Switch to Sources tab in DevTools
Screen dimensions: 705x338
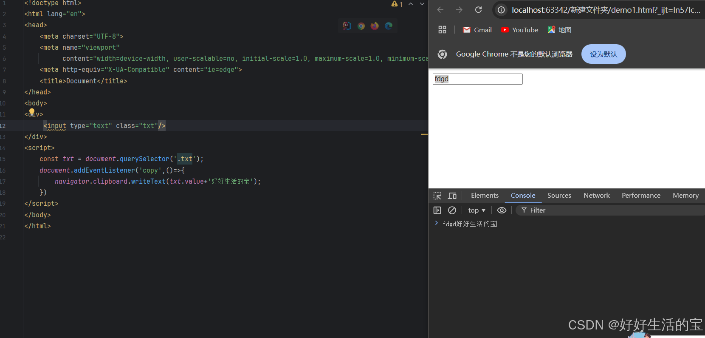click(559, 196)
